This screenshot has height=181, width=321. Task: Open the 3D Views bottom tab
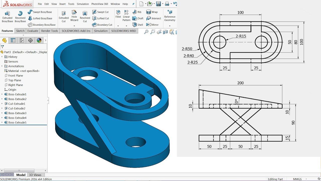(x=35, y=175)
